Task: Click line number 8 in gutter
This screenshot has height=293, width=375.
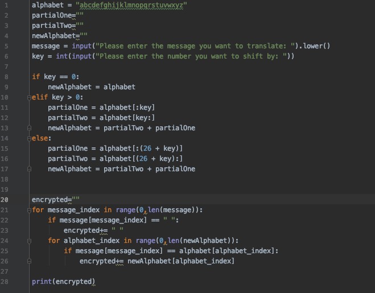Action: click(5, 77)
